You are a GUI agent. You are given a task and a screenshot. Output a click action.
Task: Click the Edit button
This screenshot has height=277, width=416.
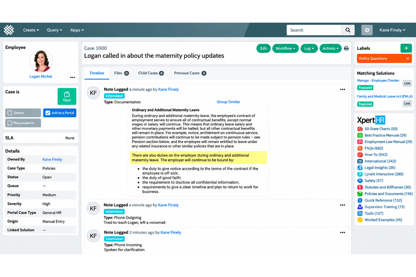pos(263,48)
